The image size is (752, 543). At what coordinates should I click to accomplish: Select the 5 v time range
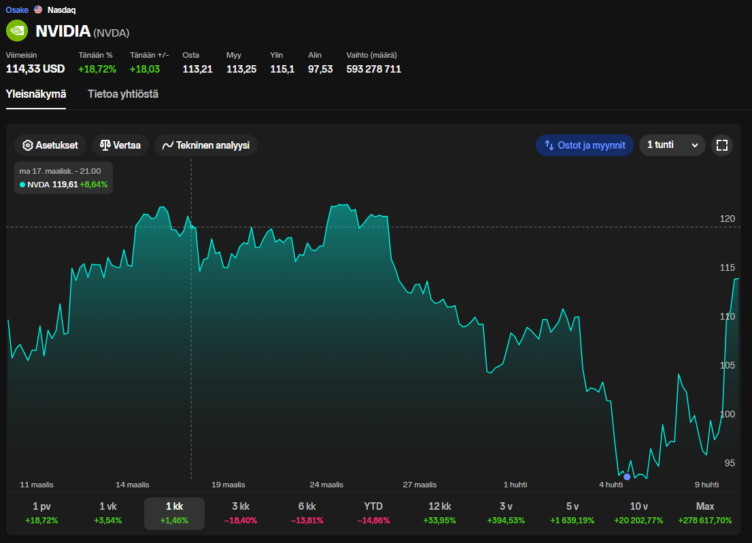[x=572, y=513]
